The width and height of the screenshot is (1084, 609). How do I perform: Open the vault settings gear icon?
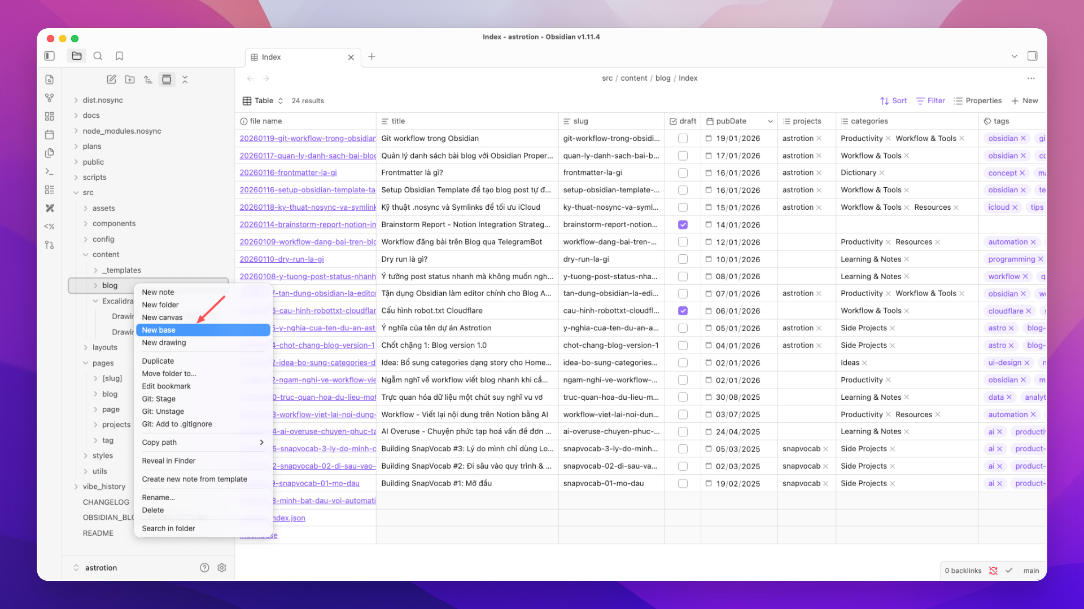(x=222, y=568)
